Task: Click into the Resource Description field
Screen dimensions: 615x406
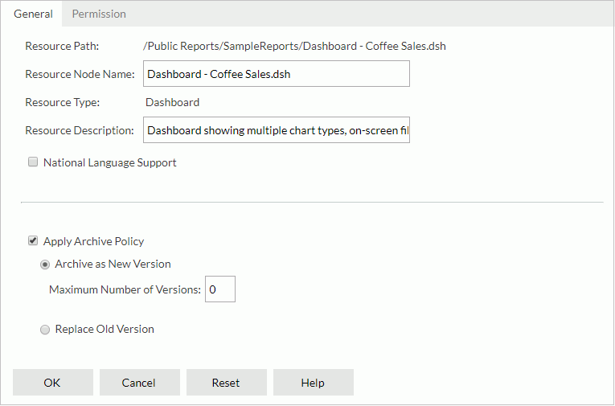Action: [x=276, y=130]
